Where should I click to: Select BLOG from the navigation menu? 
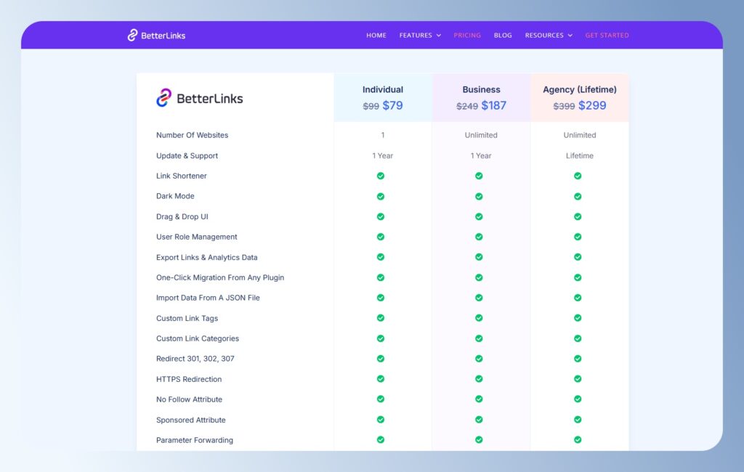(502, 35)
